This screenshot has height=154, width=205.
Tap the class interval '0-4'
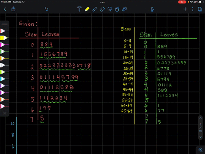[127, 41]
